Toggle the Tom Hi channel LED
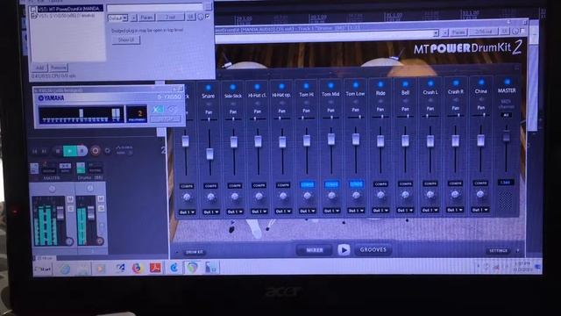561x316 pixels. coord(306,86)
